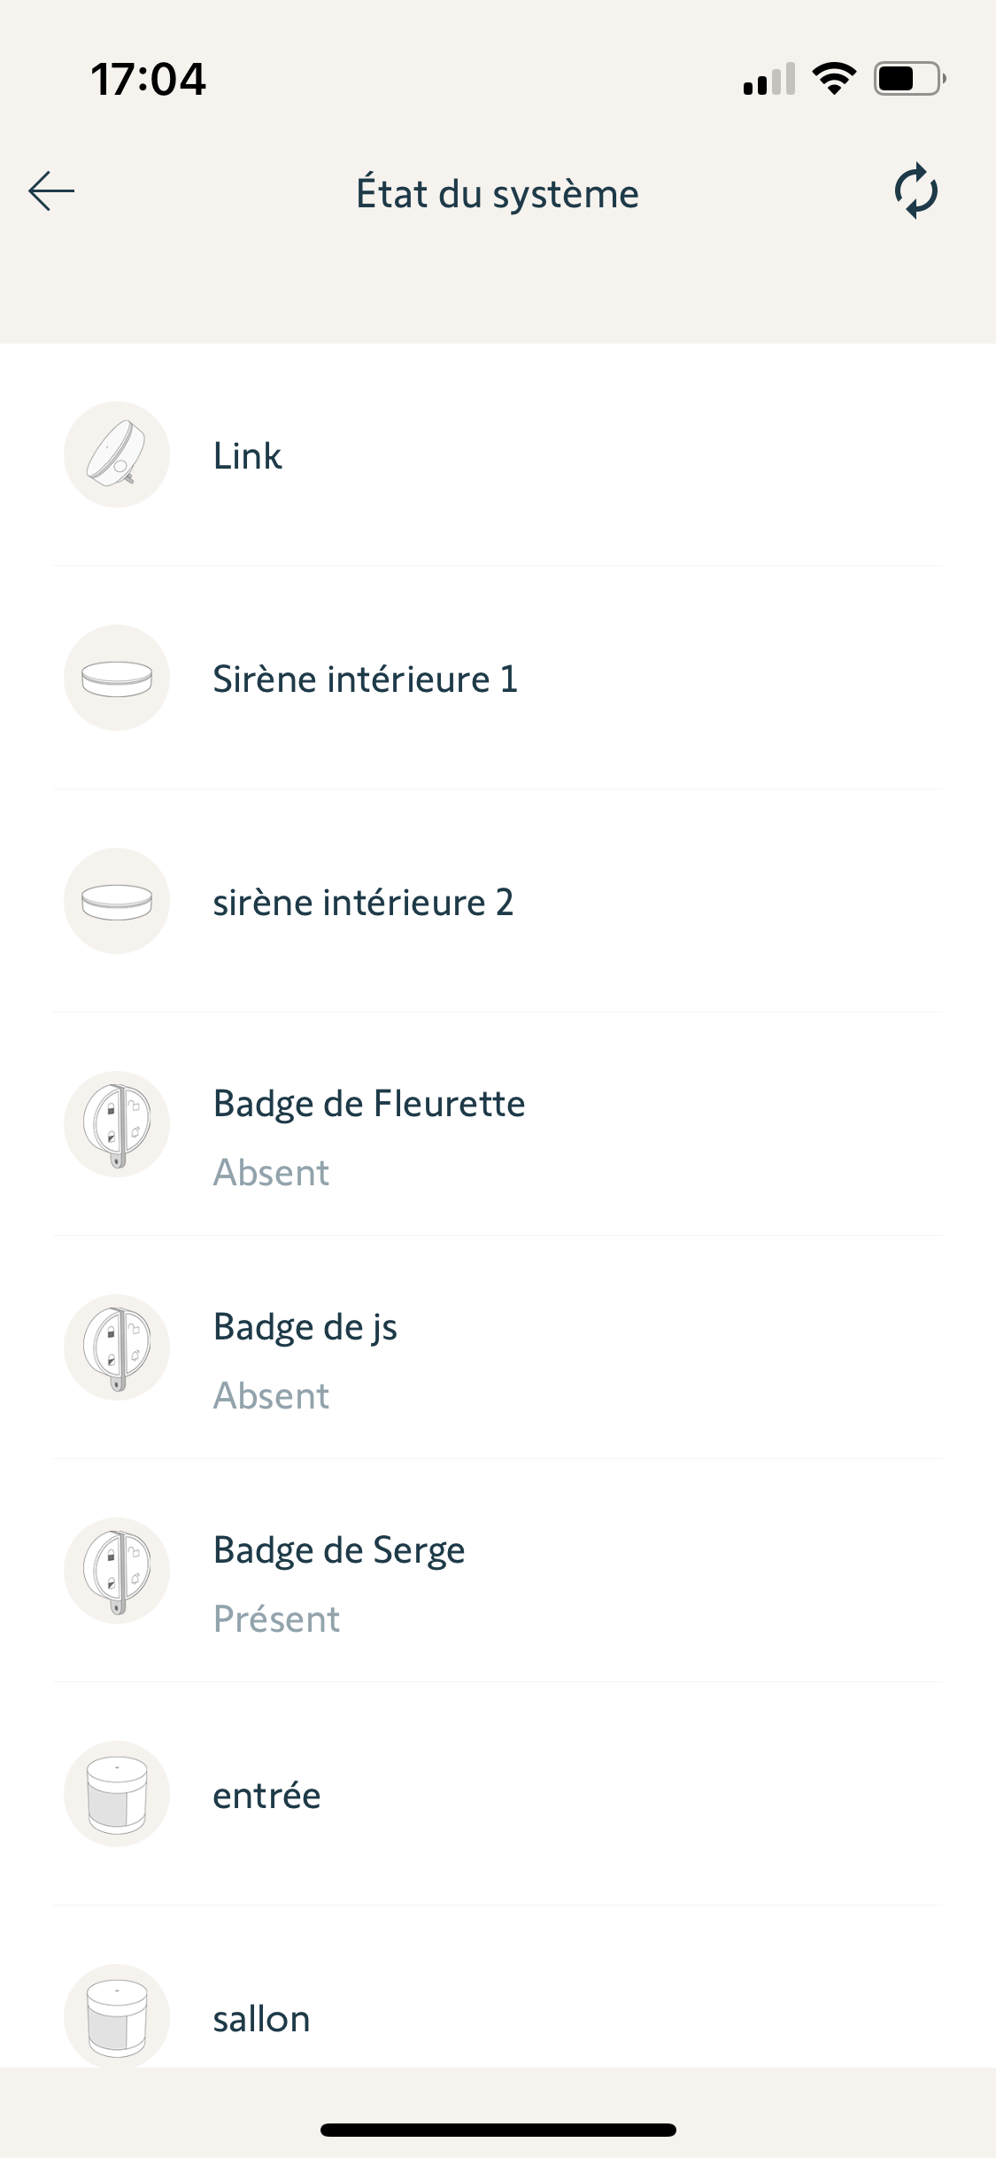Refresh the system status
This screenshot has width=996, height=2158.
915,191
